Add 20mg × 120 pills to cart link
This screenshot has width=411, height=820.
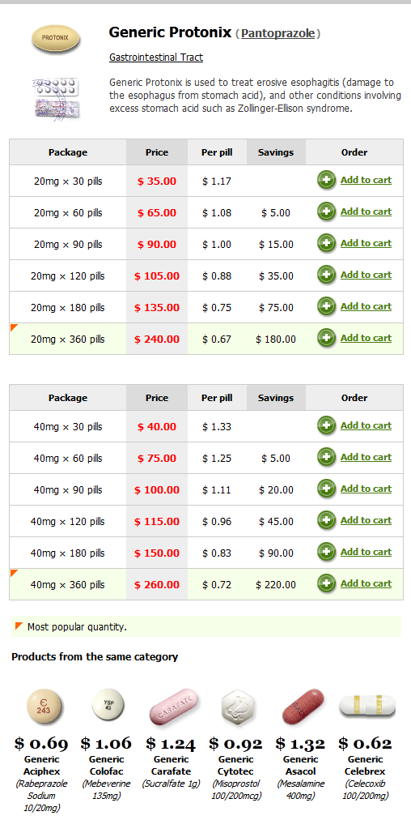(366, 275)
